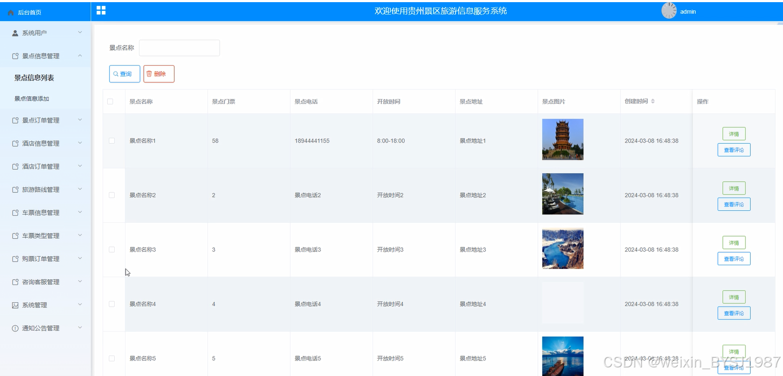The width and height of the screenshot is (783, 376).
Task: Open the admin avatar picture
Action: [x=669, y=11]
